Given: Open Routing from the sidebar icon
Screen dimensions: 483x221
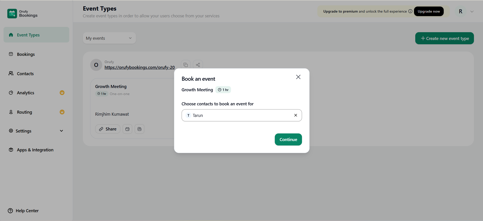Looking at the screenshot, I should pyautogui.click(x=11, y=112).
